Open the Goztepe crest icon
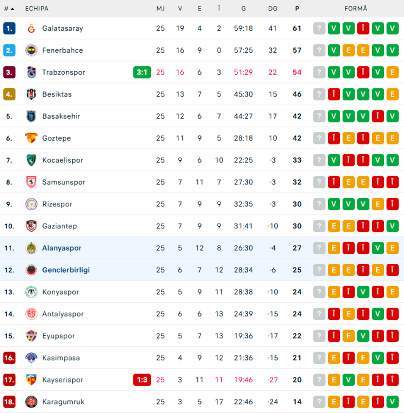Viewport: 404px width, 413px height. click(x=31, y=138)
